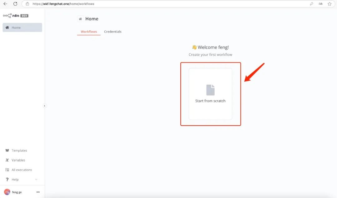Switch to the Credentials tab
This screenshot has width=337, height=198.
click(113, 32)
